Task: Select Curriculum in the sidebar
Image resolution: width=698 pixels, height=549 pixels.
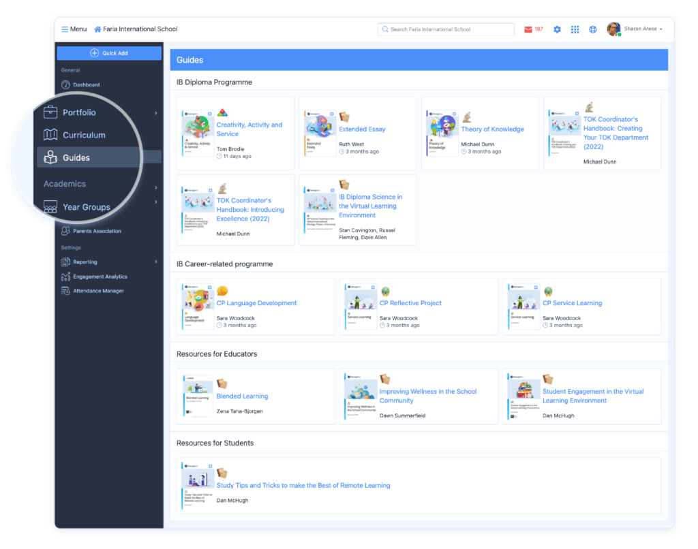Action: point(84,135)
